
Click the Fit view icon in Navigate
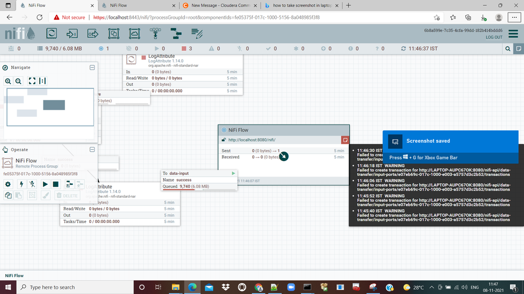click(x=32, y=81)
